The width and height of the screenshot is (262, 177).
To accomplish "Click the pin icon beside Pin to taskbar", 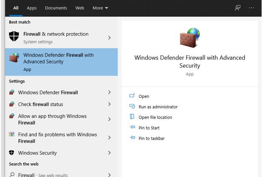I will 132,138.
